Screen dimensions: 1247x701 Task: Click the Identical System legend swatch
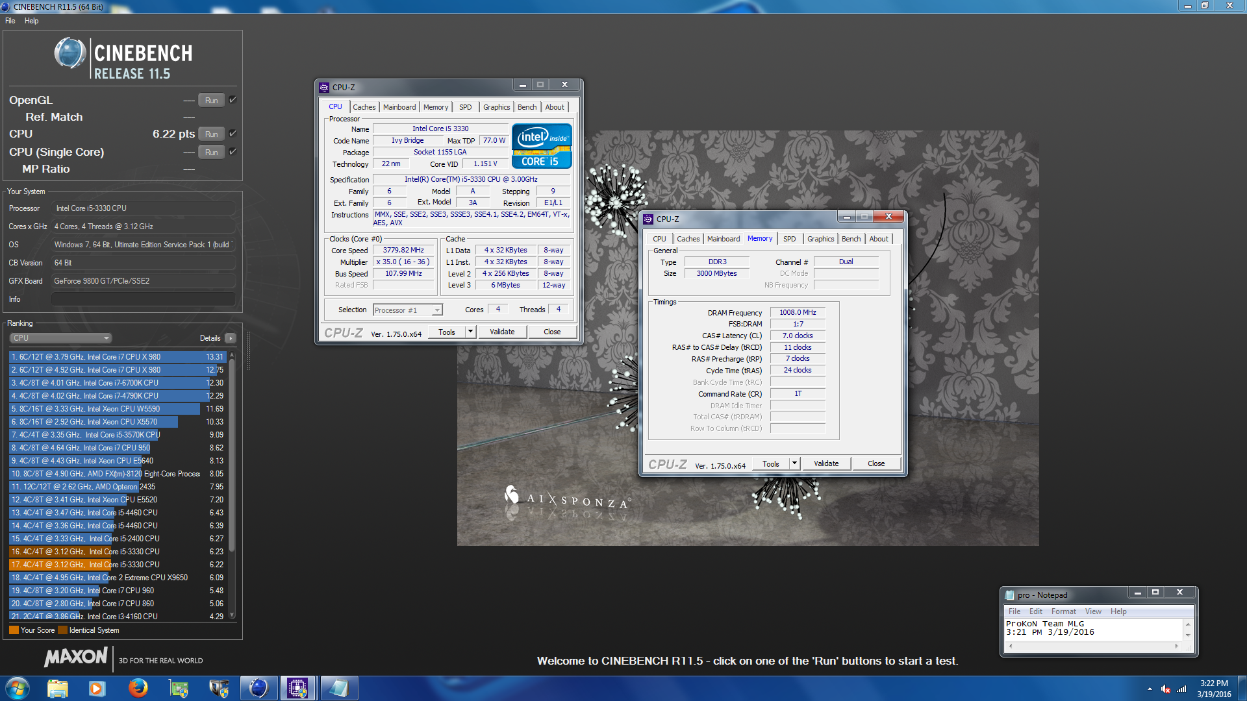point(62,630)
